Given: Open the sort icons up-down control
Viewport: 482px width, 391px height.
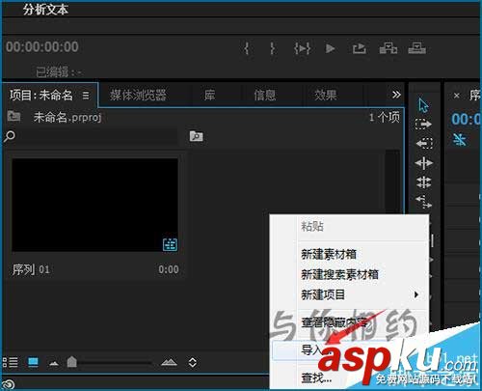Looking at the screenshot, I should pyautogui.click(x=193, y=362).
